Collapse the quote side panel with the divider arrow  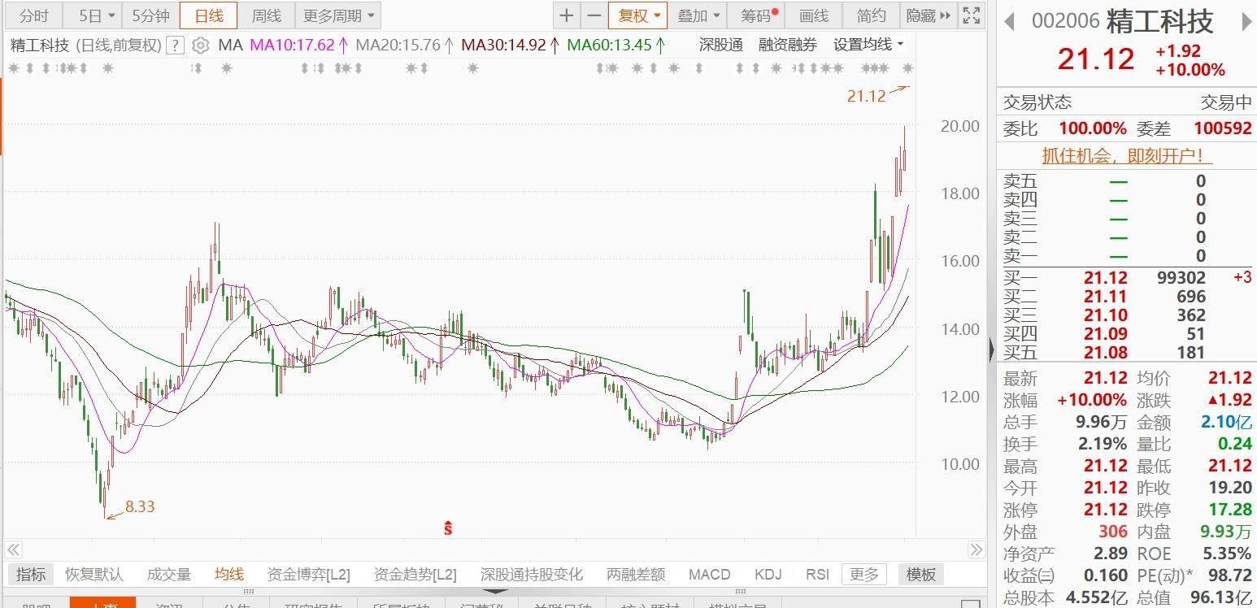(x=992, y=350)
